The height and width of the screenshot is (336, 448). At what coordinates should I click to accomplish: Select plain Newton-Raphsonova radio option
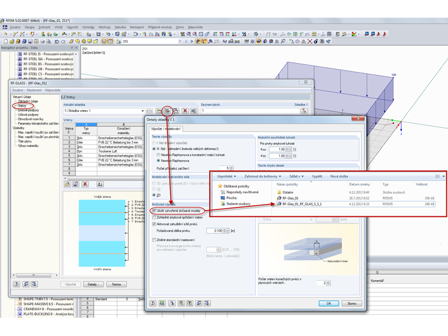click(159, 160)
